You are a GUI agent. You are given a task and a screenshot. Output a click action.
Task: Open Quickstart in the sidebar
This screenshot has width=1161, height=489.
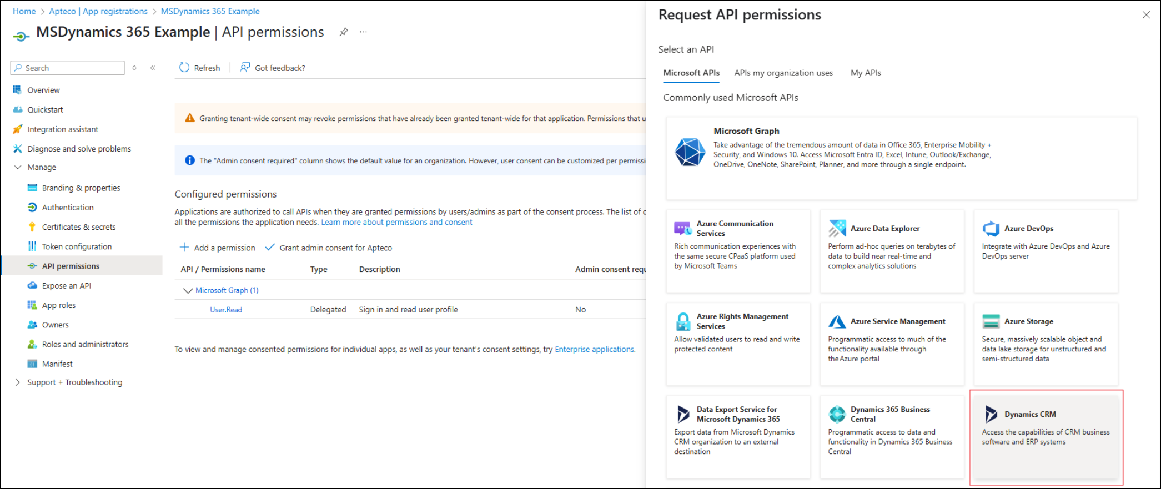(45, 109)
